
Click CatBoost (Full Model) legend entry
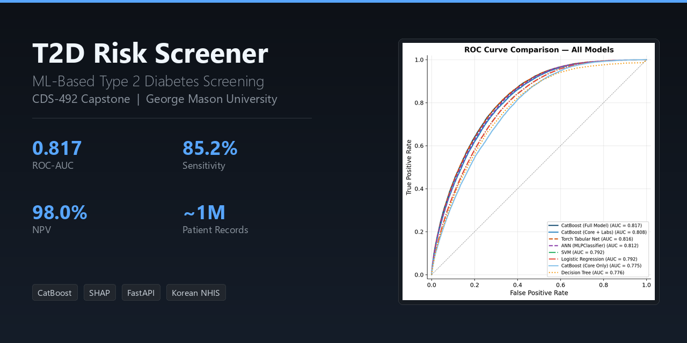click(x=597, y=226)
